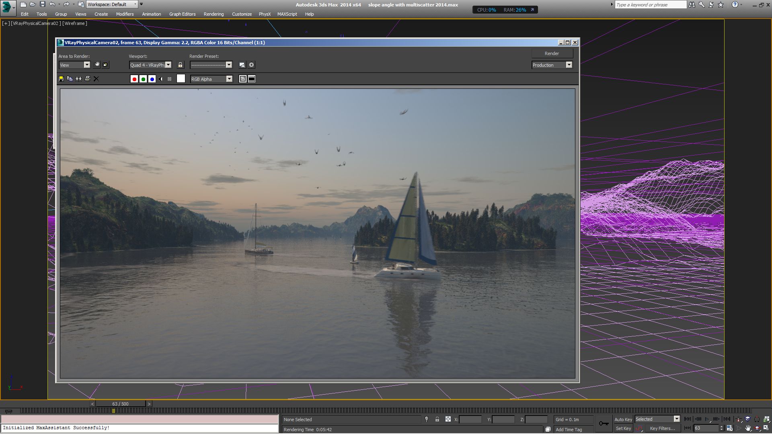Toggle the red channel display
Image resolution: width=772 pixels, height=434 pixels.
click(x=134, y=79)
